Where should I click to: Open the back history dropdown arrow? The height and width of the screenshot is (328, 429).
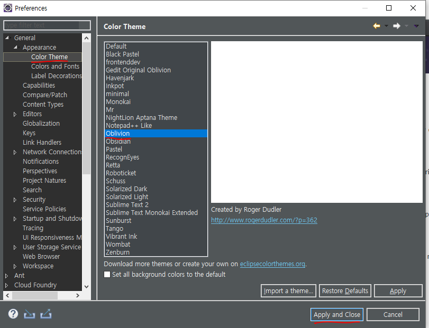click(386, 26)
